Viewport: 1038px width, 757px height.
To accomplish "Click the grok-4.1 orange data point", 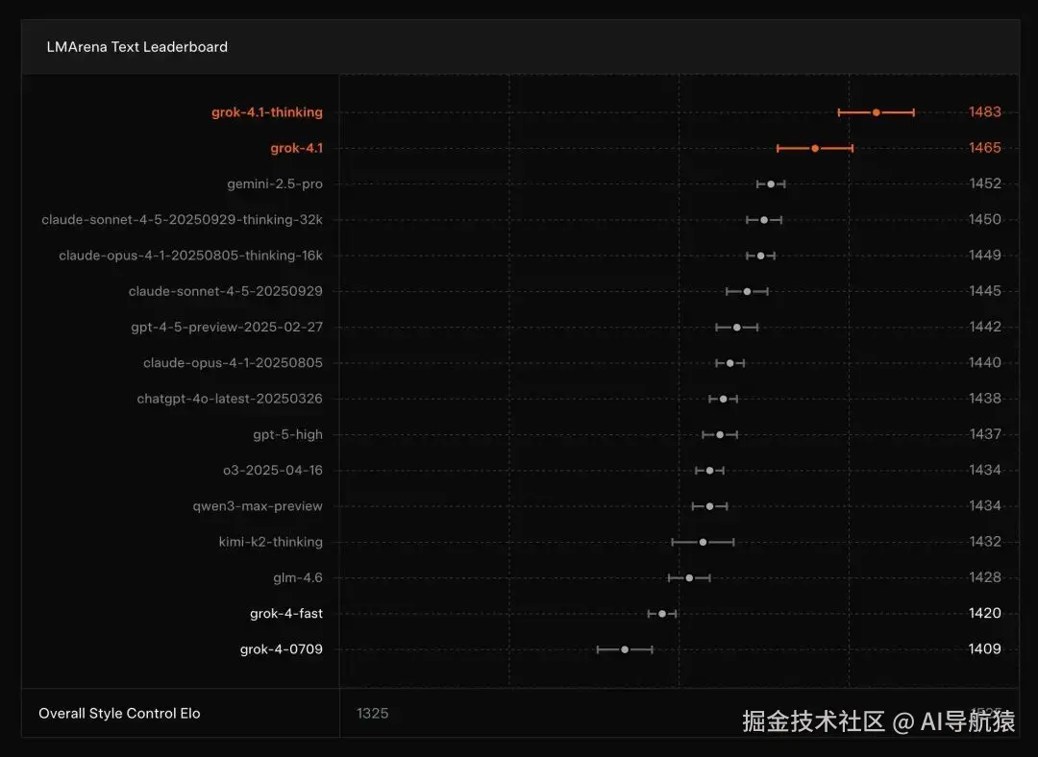I will [815, 148].
